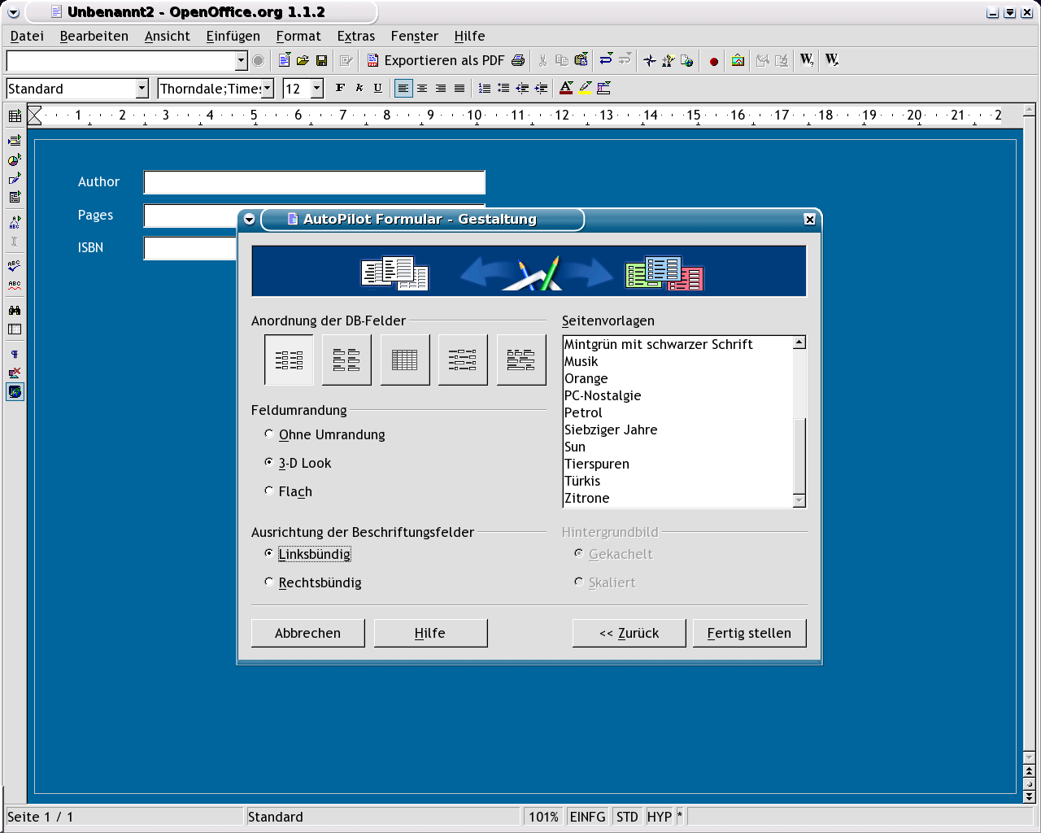
Task: Click the center alignment icon
Action: 422,88
